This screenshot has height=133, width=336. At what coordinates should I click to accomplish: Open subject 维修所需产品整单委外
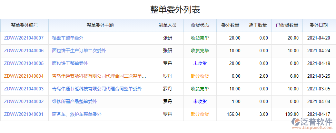pos(75,102)
